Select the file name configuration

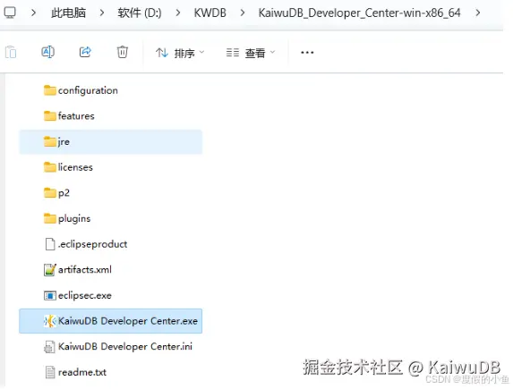88,90
